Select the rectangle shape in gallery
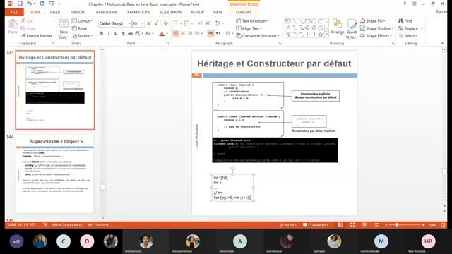This screenshot has height=254, width=452. 308,21
